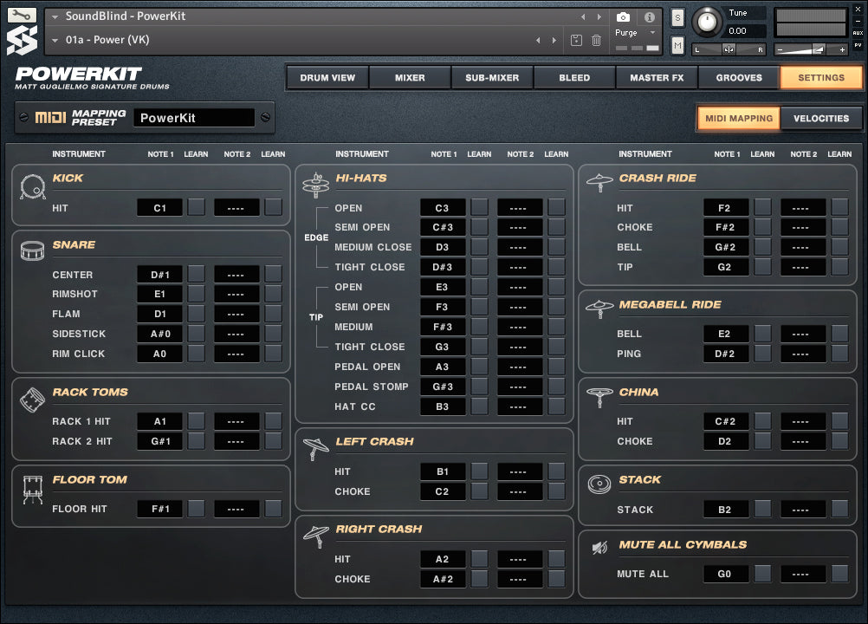
Task: Enable Learn for Crash Ride Bell note 1
Action: coord(762,246)
